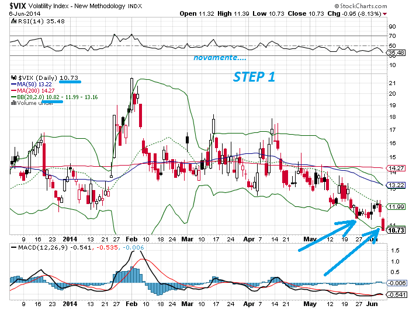The height and width of the screenshot is (309, 409).
Task: Click the 16 label on price axis
Action: click(392, 143)
